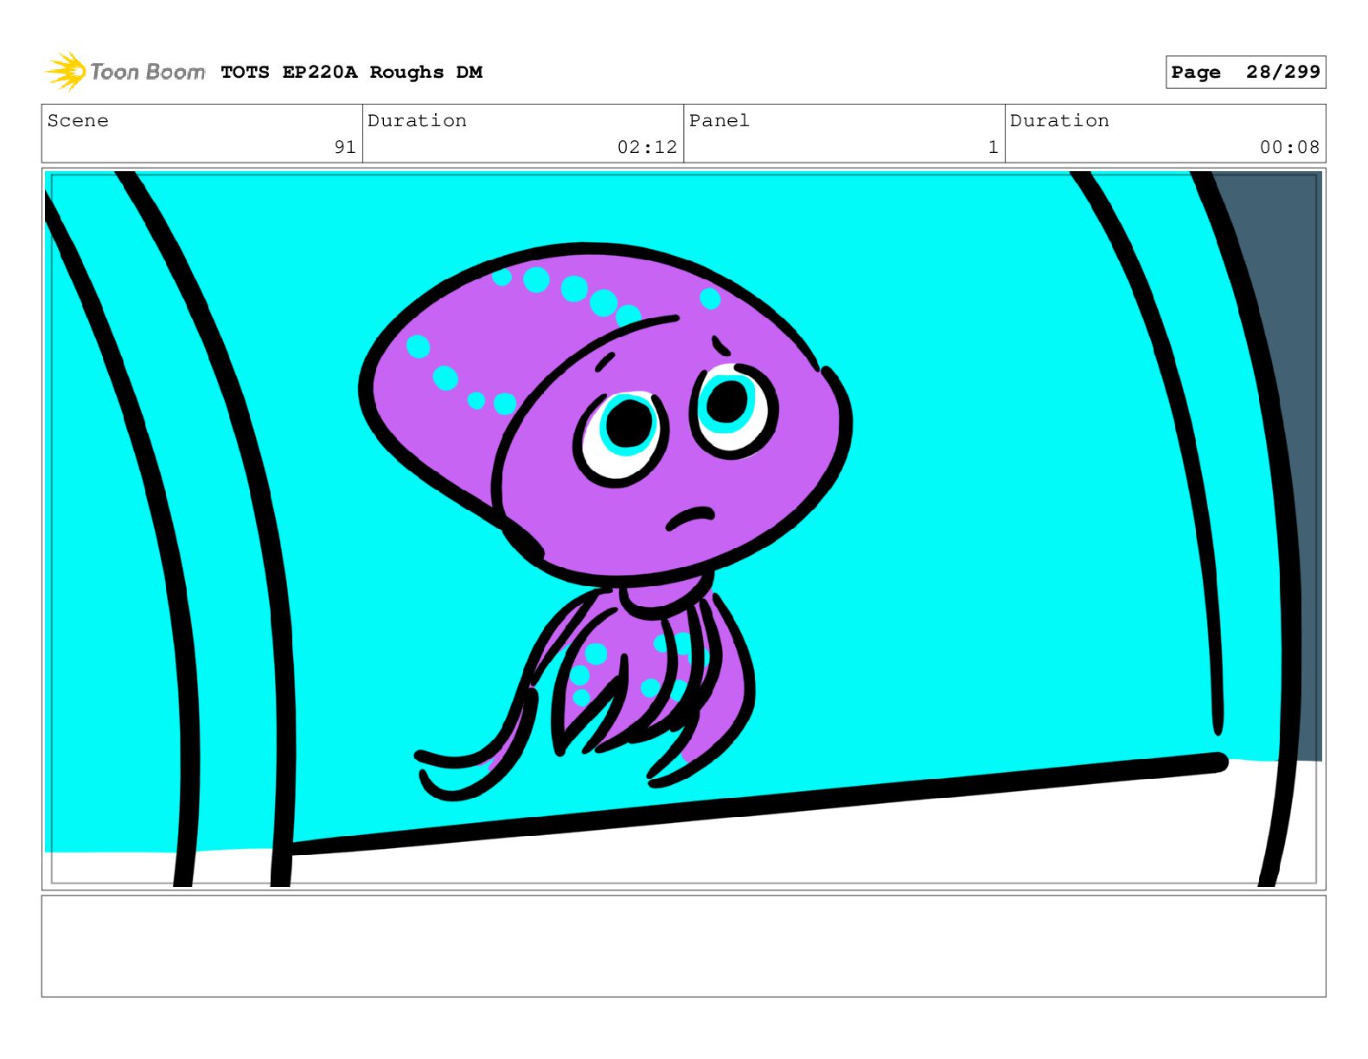
Task: Click the 'Scene' header label
Action: coord(78,121)
